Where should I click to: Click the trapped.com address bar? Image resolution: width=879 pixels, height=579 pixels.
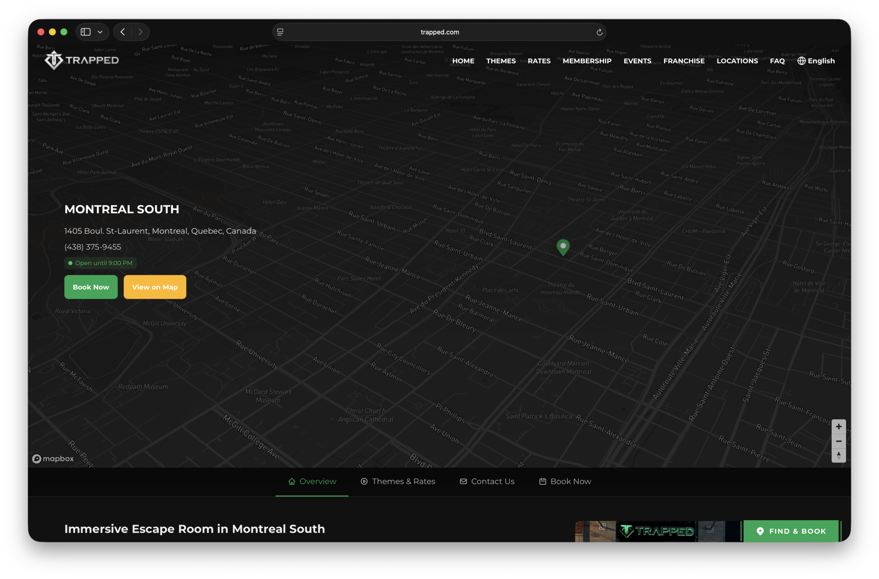pyautogui.click(x=439, y=32)
